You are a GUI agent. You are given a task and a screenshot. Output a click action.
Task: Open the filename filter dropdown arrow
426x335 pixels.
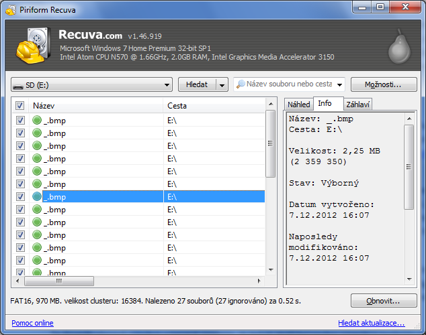pos(339,85)
